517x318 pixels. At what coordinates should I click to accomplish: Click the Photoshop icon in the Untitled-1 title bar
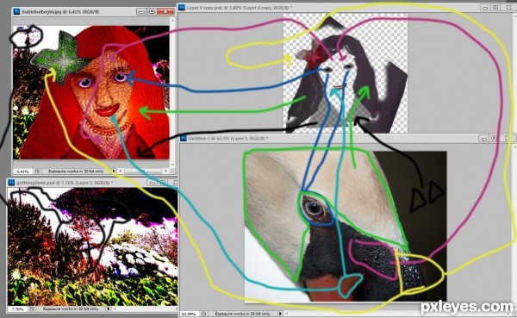coord(184,138)
